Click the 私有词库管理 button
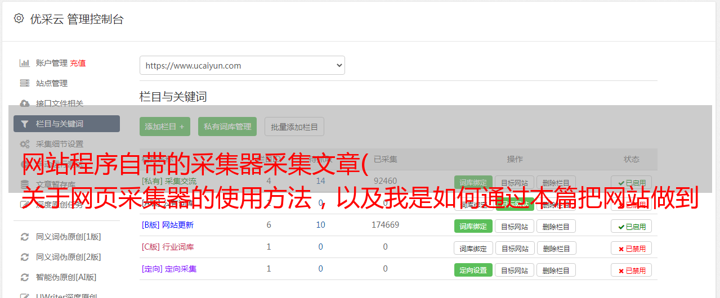The height and width of the screenshot is (298, 720). point(227,127)
